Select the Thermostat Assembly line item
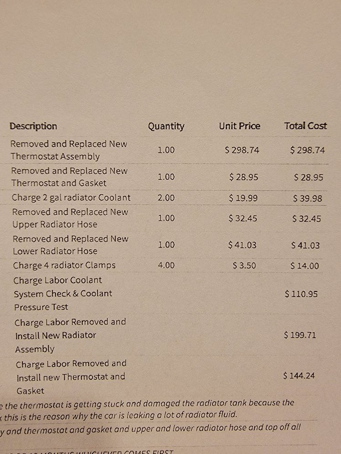 pos(69,150)
